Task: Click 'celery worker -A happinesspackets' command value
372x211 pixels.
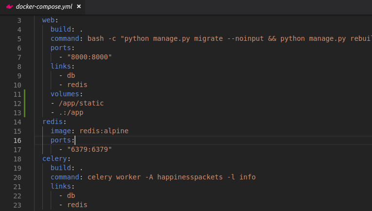Action: tap(155, 177)
